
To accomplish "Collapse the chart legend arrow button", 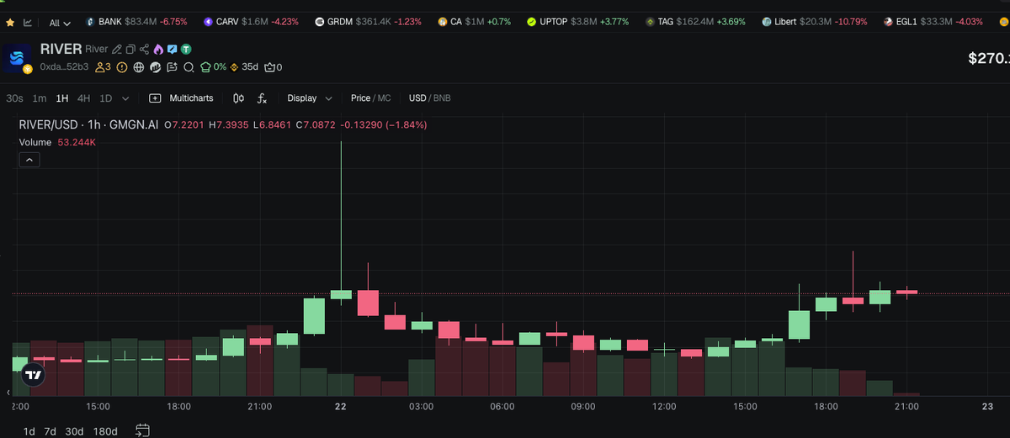I will pyautogui.click(x=29, y=160).
